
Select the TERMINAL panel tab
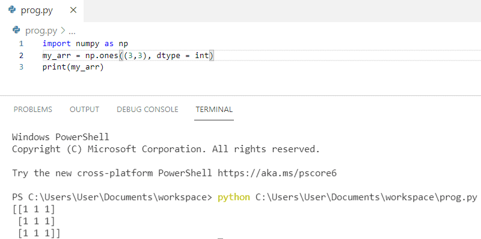point(214,110)
